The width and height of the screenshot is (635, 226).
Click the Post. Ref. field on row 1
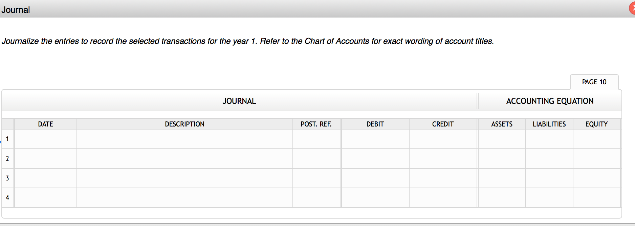316,139
